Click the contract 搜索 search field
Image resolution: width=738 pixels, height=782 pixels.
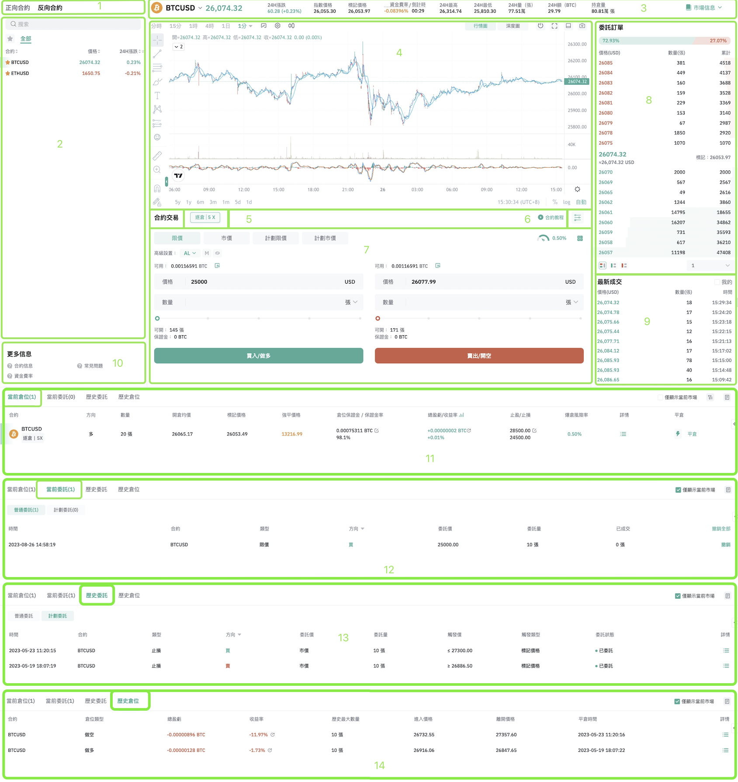73,24
